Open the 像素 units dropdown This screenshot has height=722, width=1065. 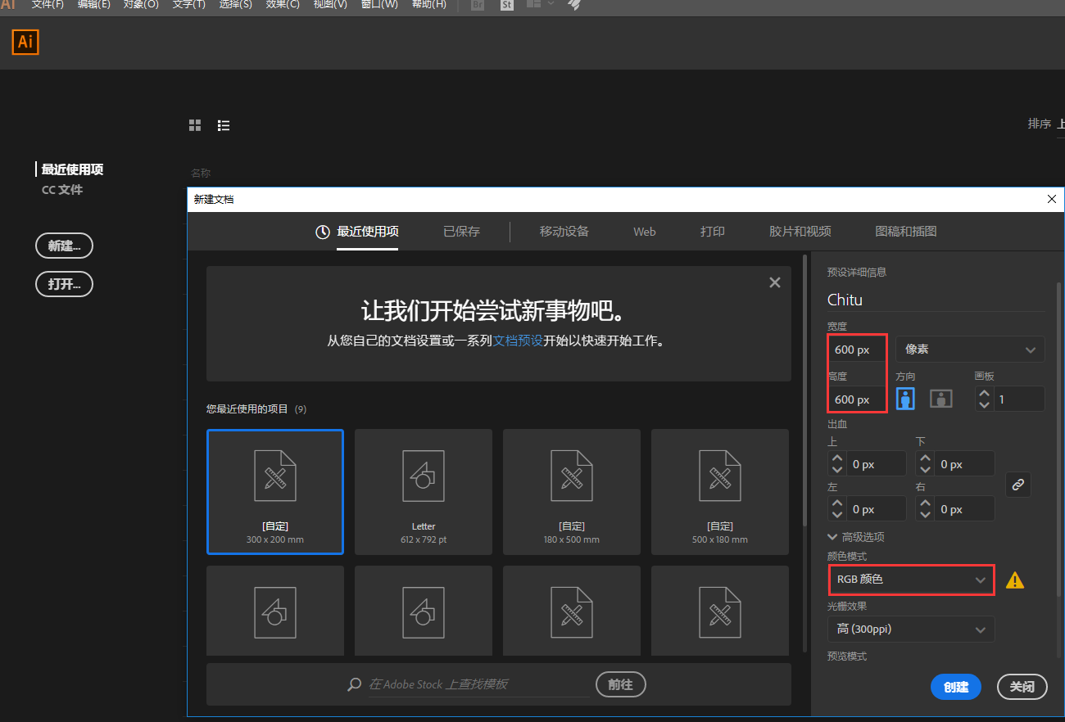970,349
